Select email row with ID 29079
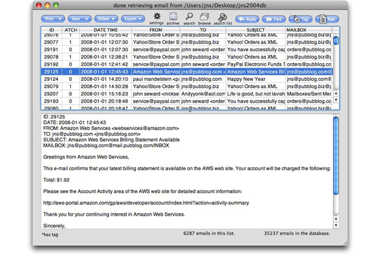Screen dimensions: 381x255 pos(187,86)
